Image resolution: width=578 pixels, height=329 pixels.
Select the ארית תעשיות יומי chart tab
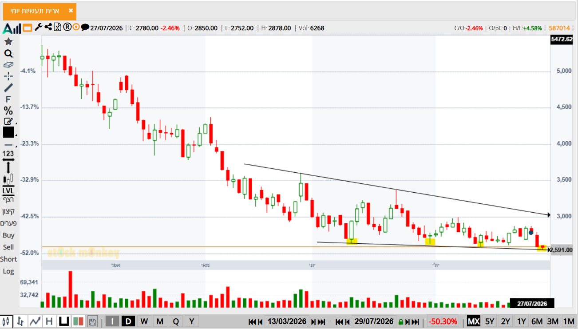point(40,11)
